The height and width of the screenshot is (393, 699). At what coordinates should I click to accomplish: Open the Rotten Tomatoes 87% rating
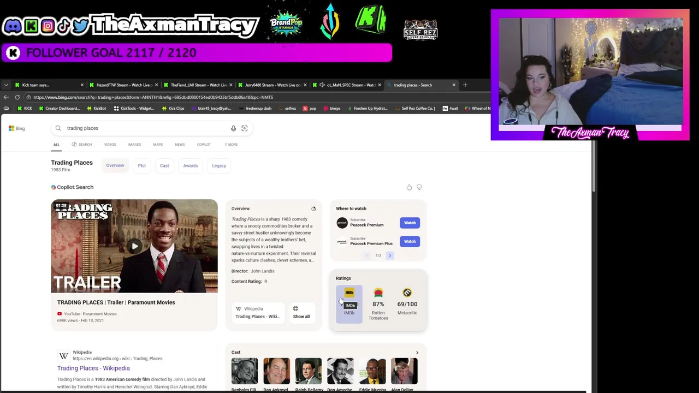[378, 305]
